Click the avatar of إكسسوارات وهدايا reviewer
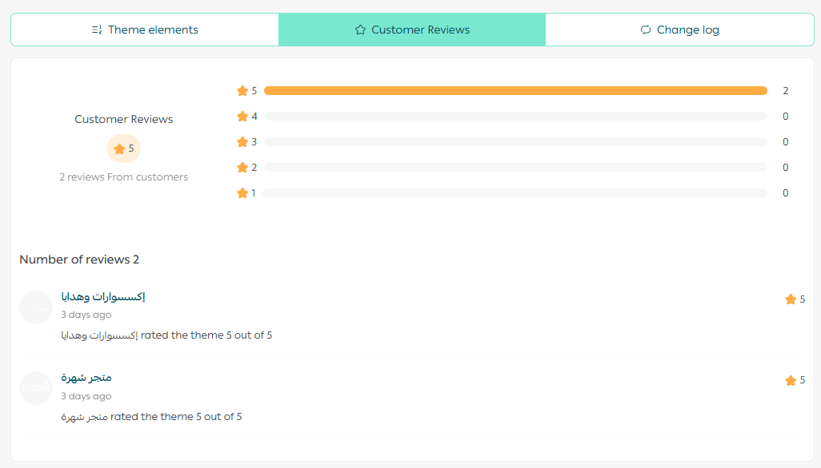The height and width of the screenshot is (468, 821). tap(36, 307)
